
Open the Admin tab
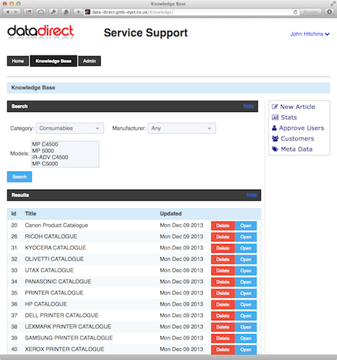tap(89, 61)
